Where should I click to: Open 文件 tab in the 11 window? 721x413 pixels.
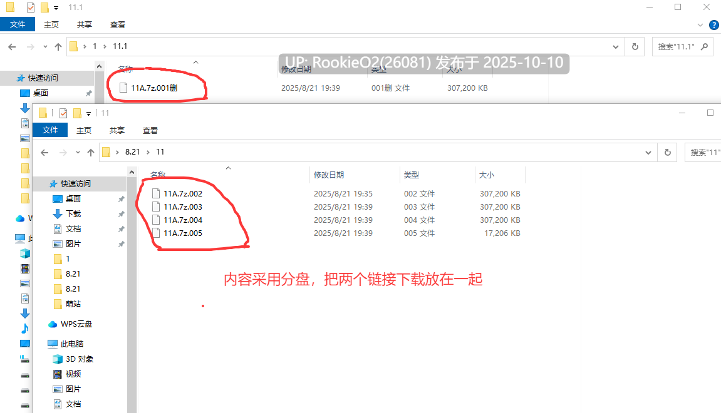tap(50, 130)
